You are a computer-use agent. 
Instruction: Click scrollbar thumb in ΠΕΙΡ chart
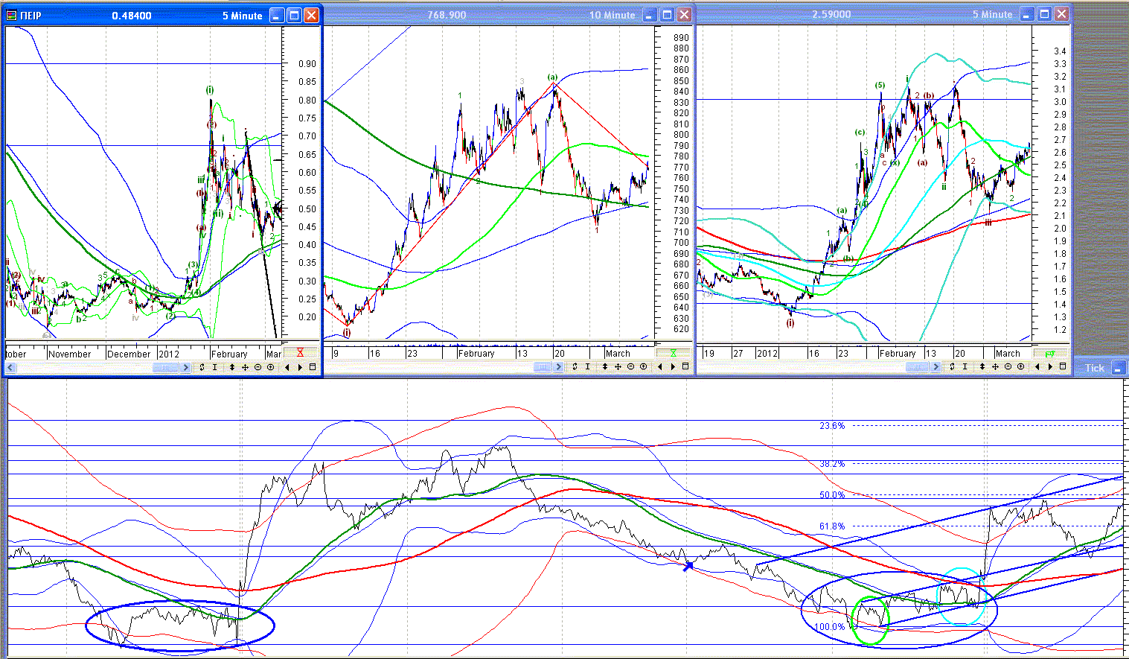pyautogui.click(x=165, y=367)
